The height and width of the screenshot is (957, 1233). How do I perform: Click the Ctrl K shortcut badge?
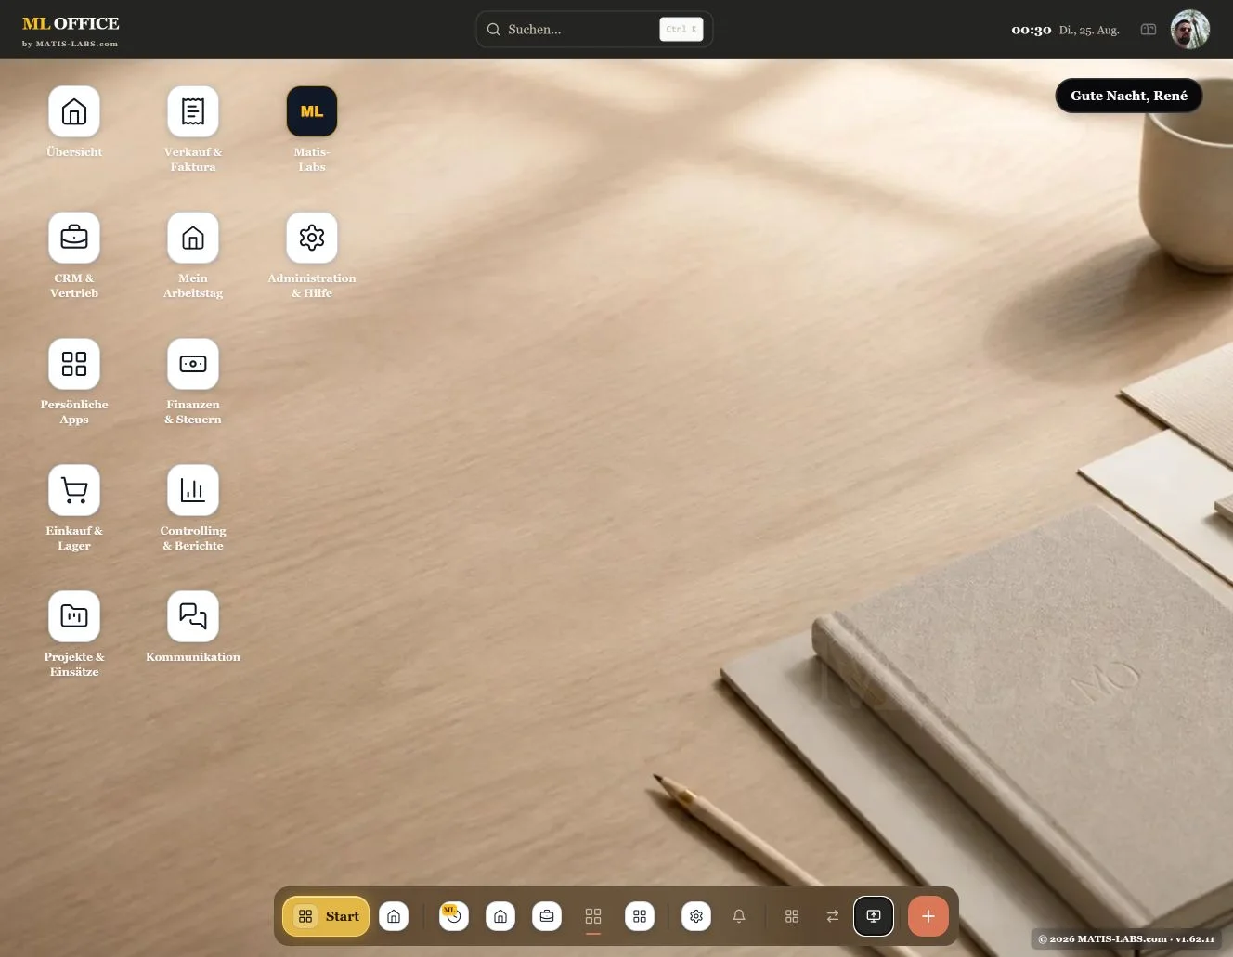[x=681, y=30]
